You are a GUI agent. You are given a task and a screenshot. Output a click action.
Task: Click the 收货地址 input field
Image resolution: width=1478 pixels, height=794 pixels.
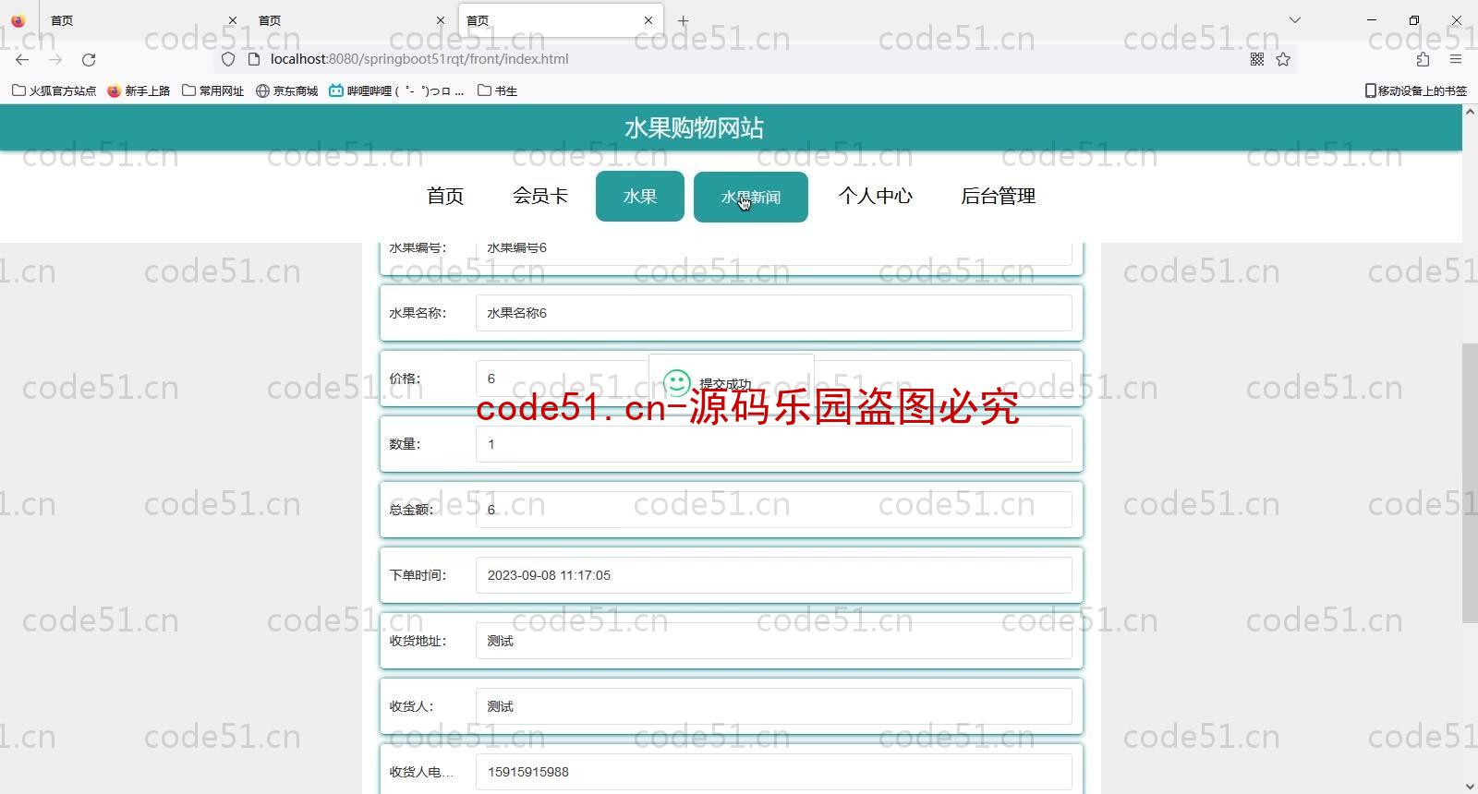[774, 641]
